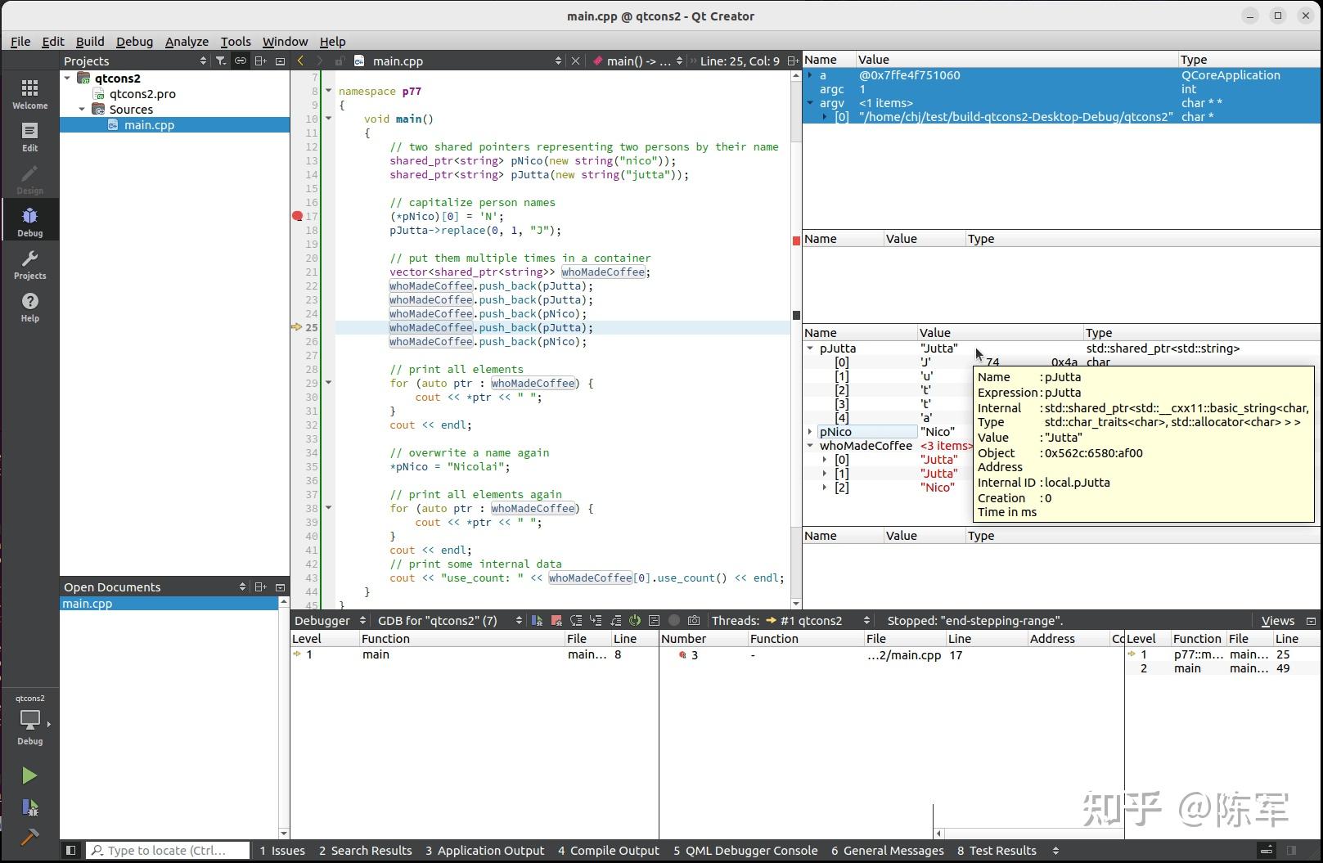Open Debug mode in sidebar
Screen dimensions: 1323x863
point(29,222)
